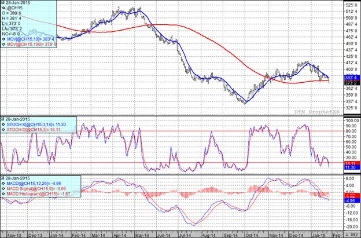Click the 325'0 price axis label
361x238 pixels.
(352, 108)
